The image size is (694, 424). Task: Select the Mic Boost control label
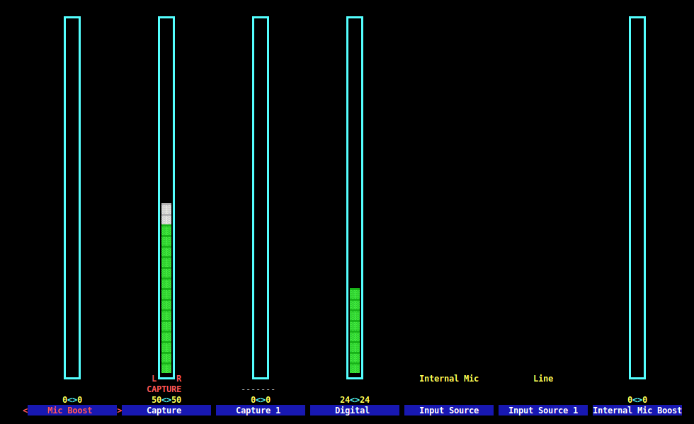point(72,411)
